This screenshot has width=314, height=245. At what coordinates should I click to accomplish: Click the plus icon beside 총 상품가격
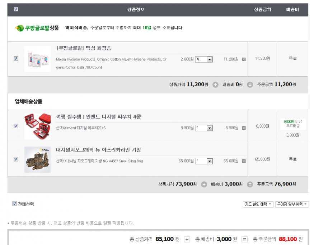(x=187, y=239)
